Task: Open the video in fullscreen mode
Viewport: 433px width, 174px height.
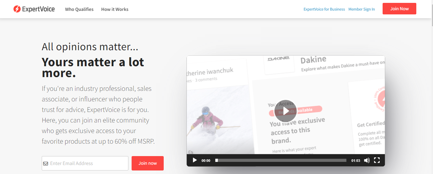Action: [x=377, y=160]
